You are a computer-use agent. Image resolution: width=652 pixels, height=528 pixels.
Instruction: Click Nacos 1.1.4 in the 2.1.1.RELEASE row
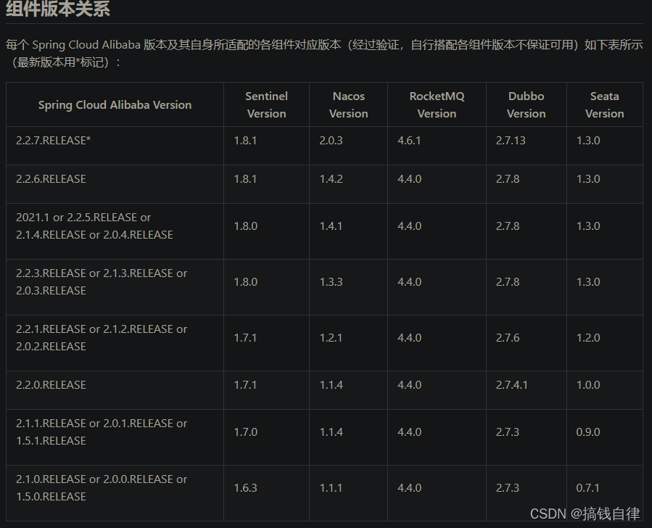331,432
